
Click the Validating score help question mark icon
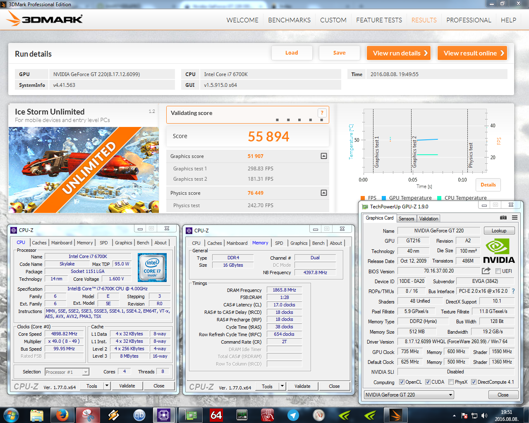tap(322, 113)
